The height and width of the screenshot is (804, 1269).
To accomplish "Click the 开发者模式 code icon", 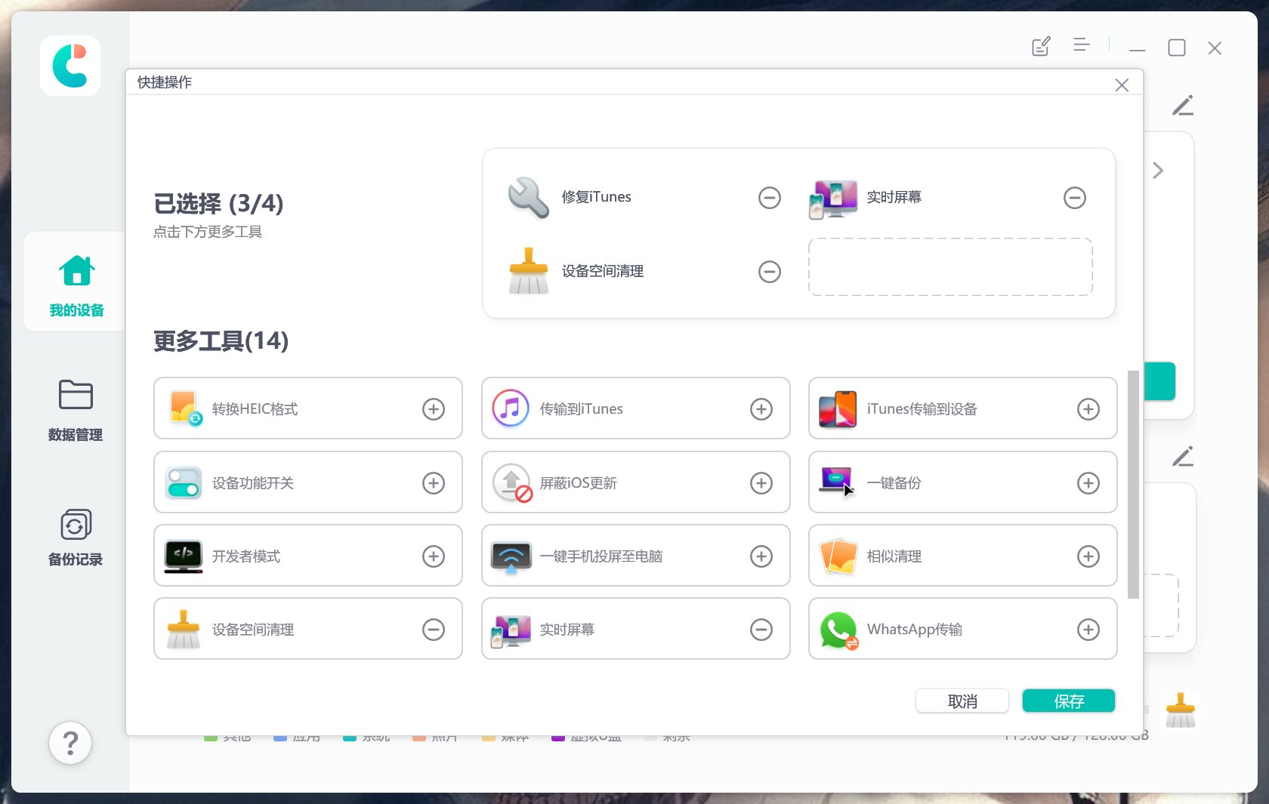I will (184, 557).
